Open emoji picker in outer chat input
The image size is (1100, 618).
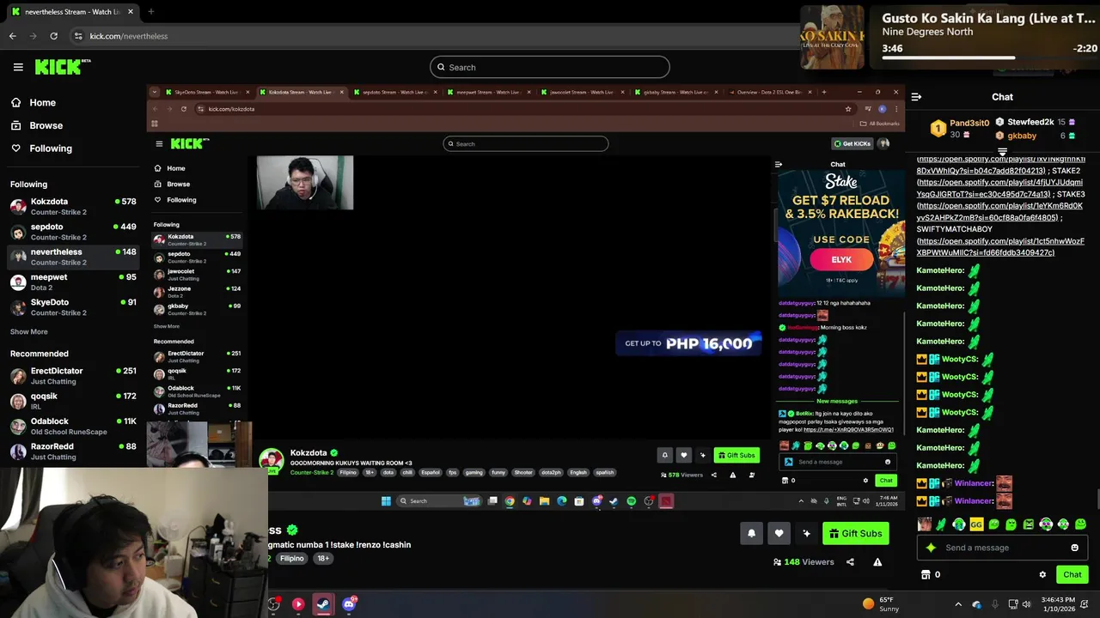1074,548
